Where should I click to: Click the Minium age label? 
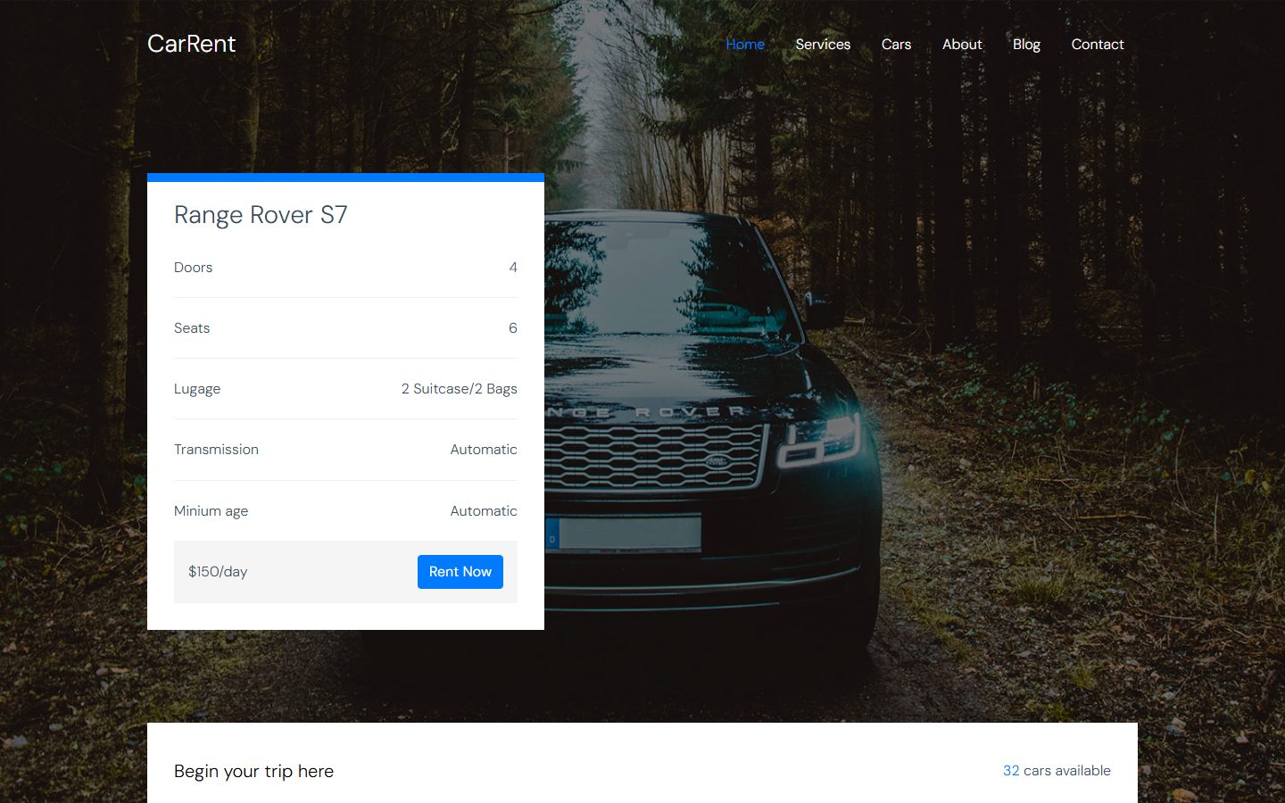point(211,511)
